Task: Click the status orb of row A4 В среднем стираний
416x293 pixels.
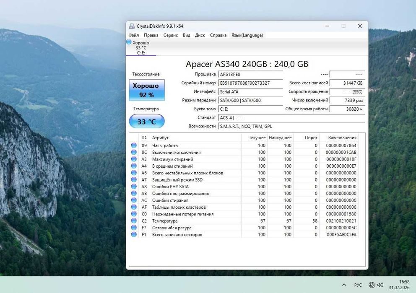Action: click(134, 166)
